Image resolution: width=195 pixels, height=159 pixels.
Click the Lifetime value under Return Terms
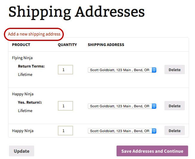point(25,74)
